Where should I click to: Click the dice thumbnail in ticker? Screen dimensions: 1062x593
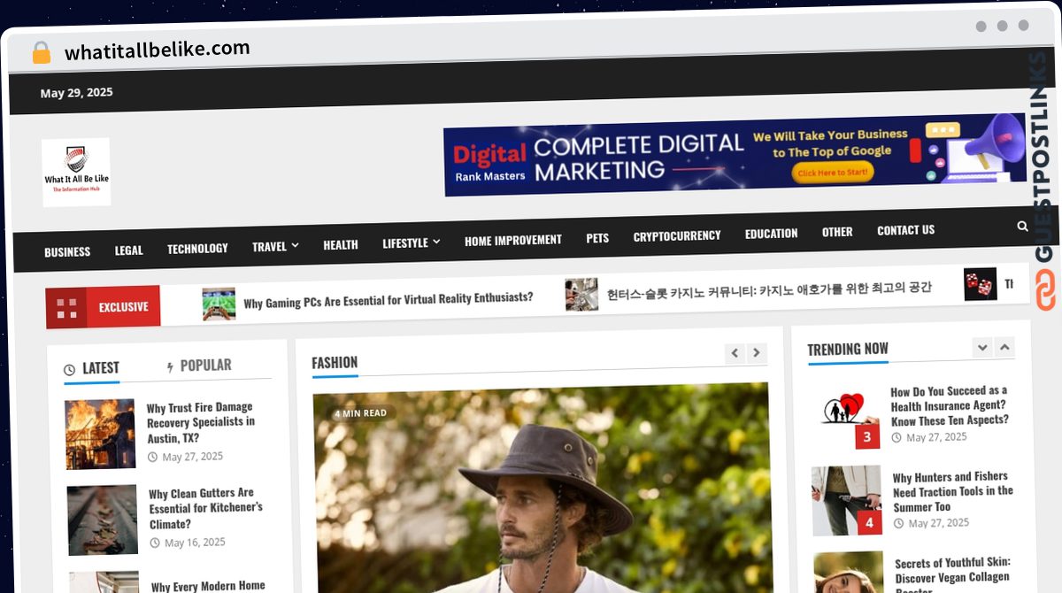tap(981, 284)
